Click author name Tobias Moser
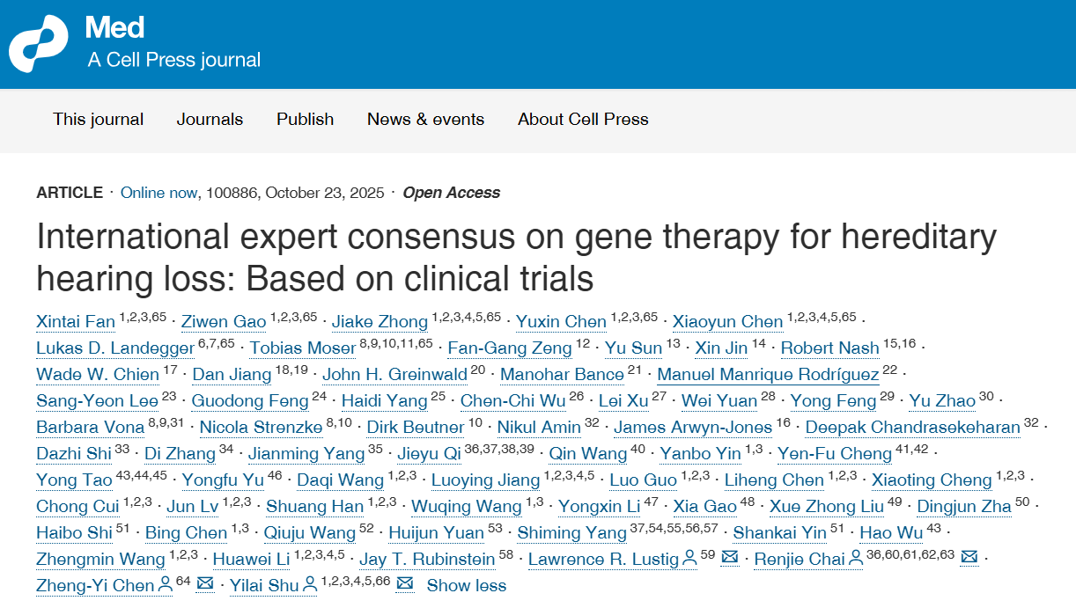Viewport: 1076px width, 608px height. pos(303,348)
